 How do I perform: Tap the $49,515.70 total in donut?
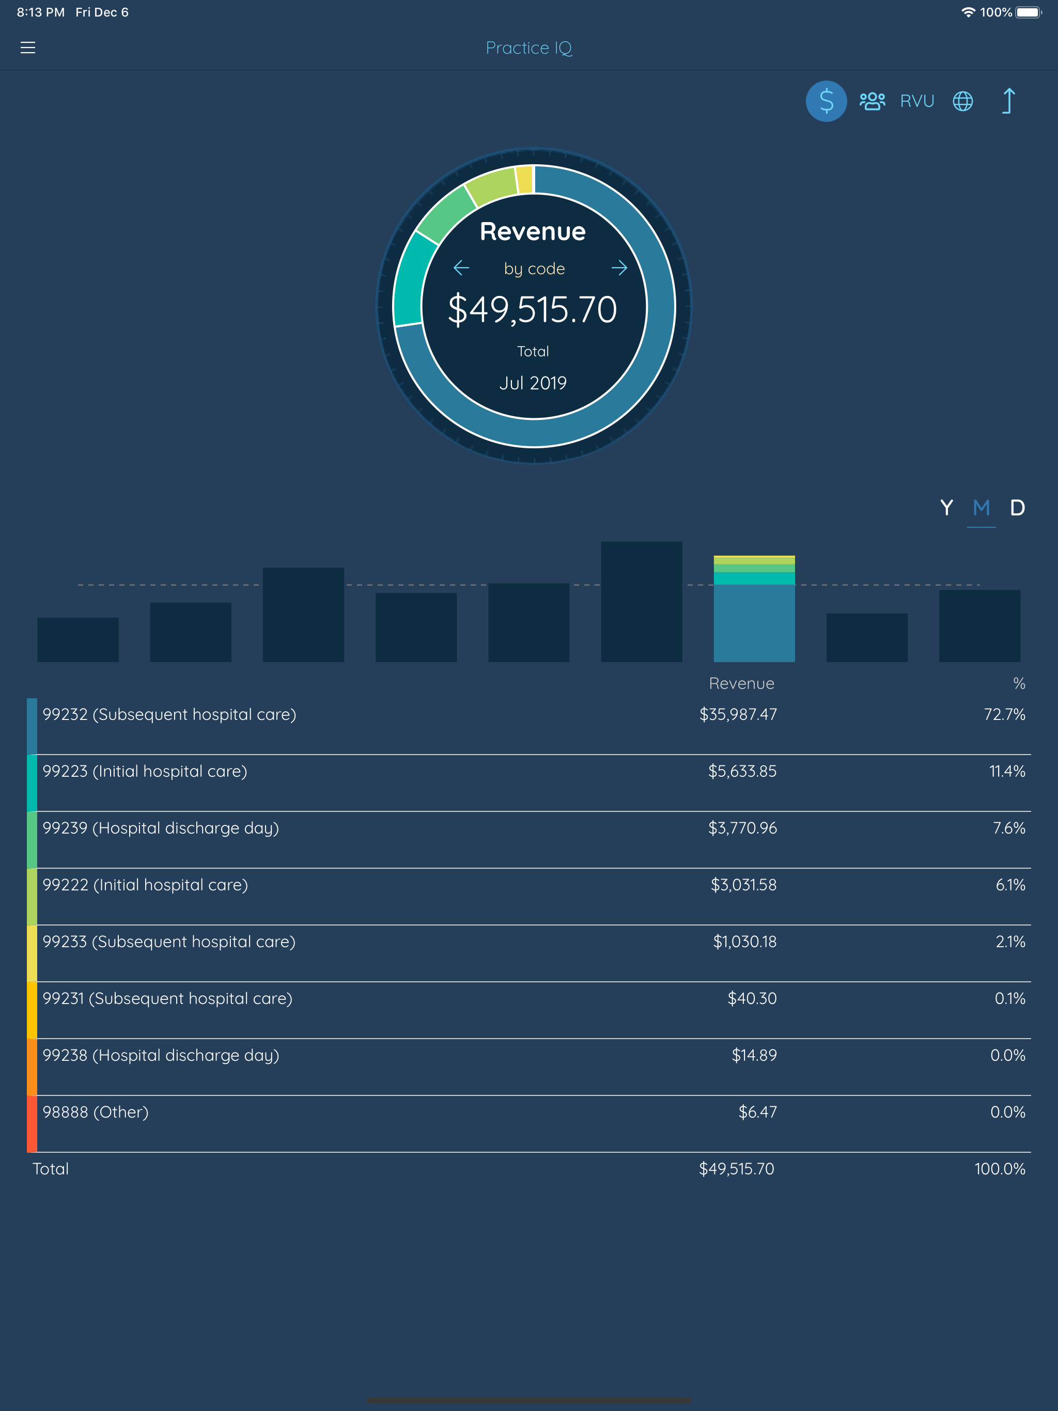pyautogui.click(x=532, y=309)
